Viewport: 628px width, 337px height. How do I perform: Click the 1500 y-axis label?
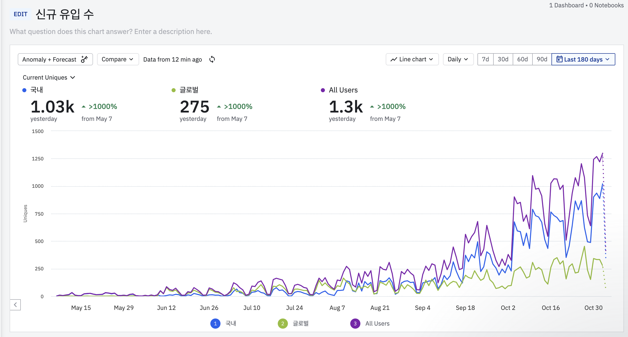[x=38, y=131]
